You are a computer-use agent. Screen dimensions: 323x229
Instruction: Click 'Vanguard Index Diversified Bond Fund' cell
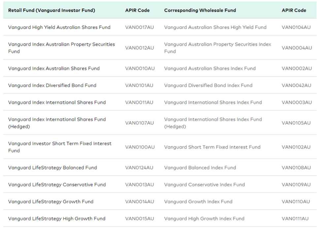point(52,85)
